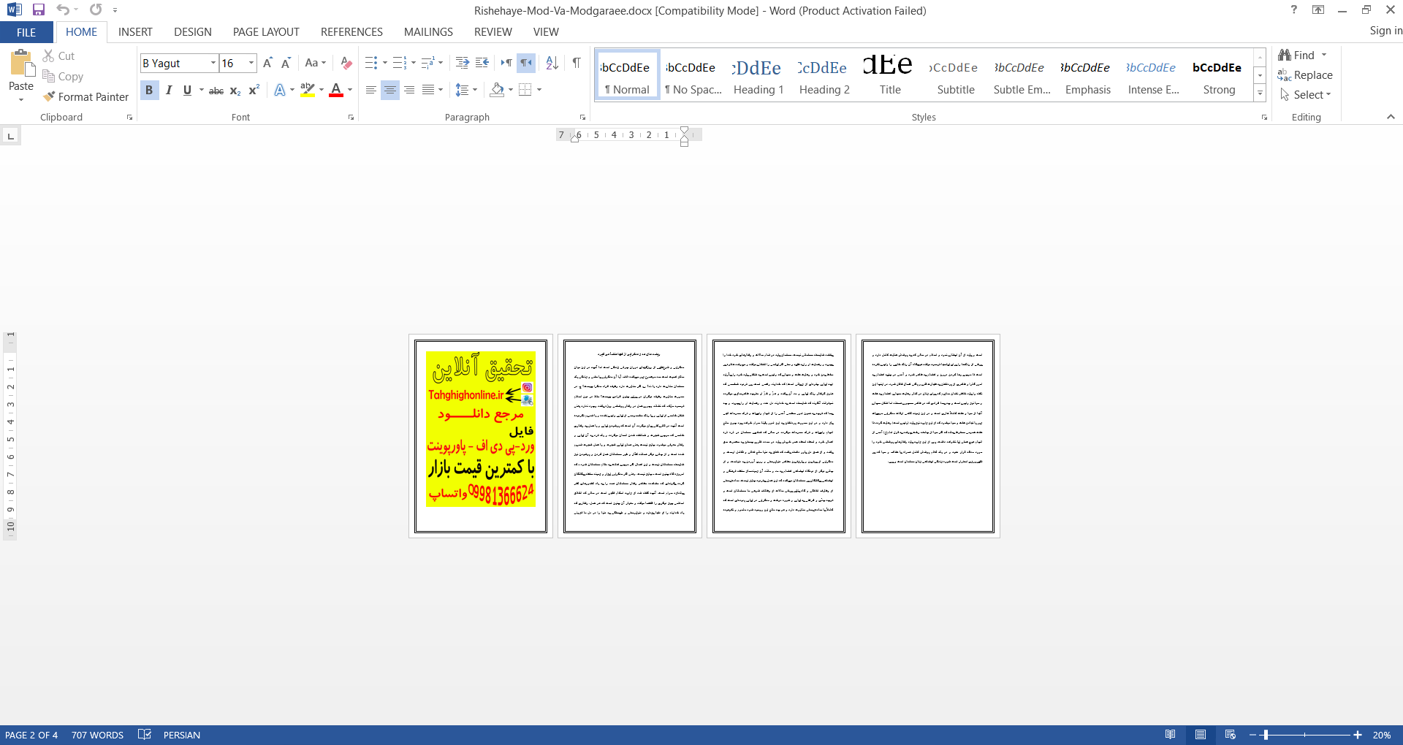Screen dimensions: 1403x745
Task: Apply subscript formatting
Action: click(x=235, y=91)
